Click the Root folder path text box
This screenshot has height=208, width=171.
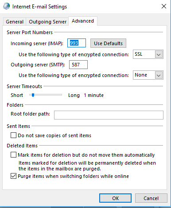point(109,115)
